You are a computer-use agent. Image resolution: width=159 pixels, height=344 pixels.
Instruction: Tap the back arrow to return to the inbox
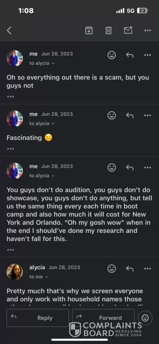click(x=9, y=31)
